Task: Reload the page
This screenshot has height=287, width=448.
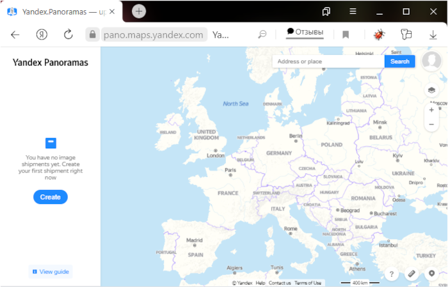Action: (x=68, y=35)
